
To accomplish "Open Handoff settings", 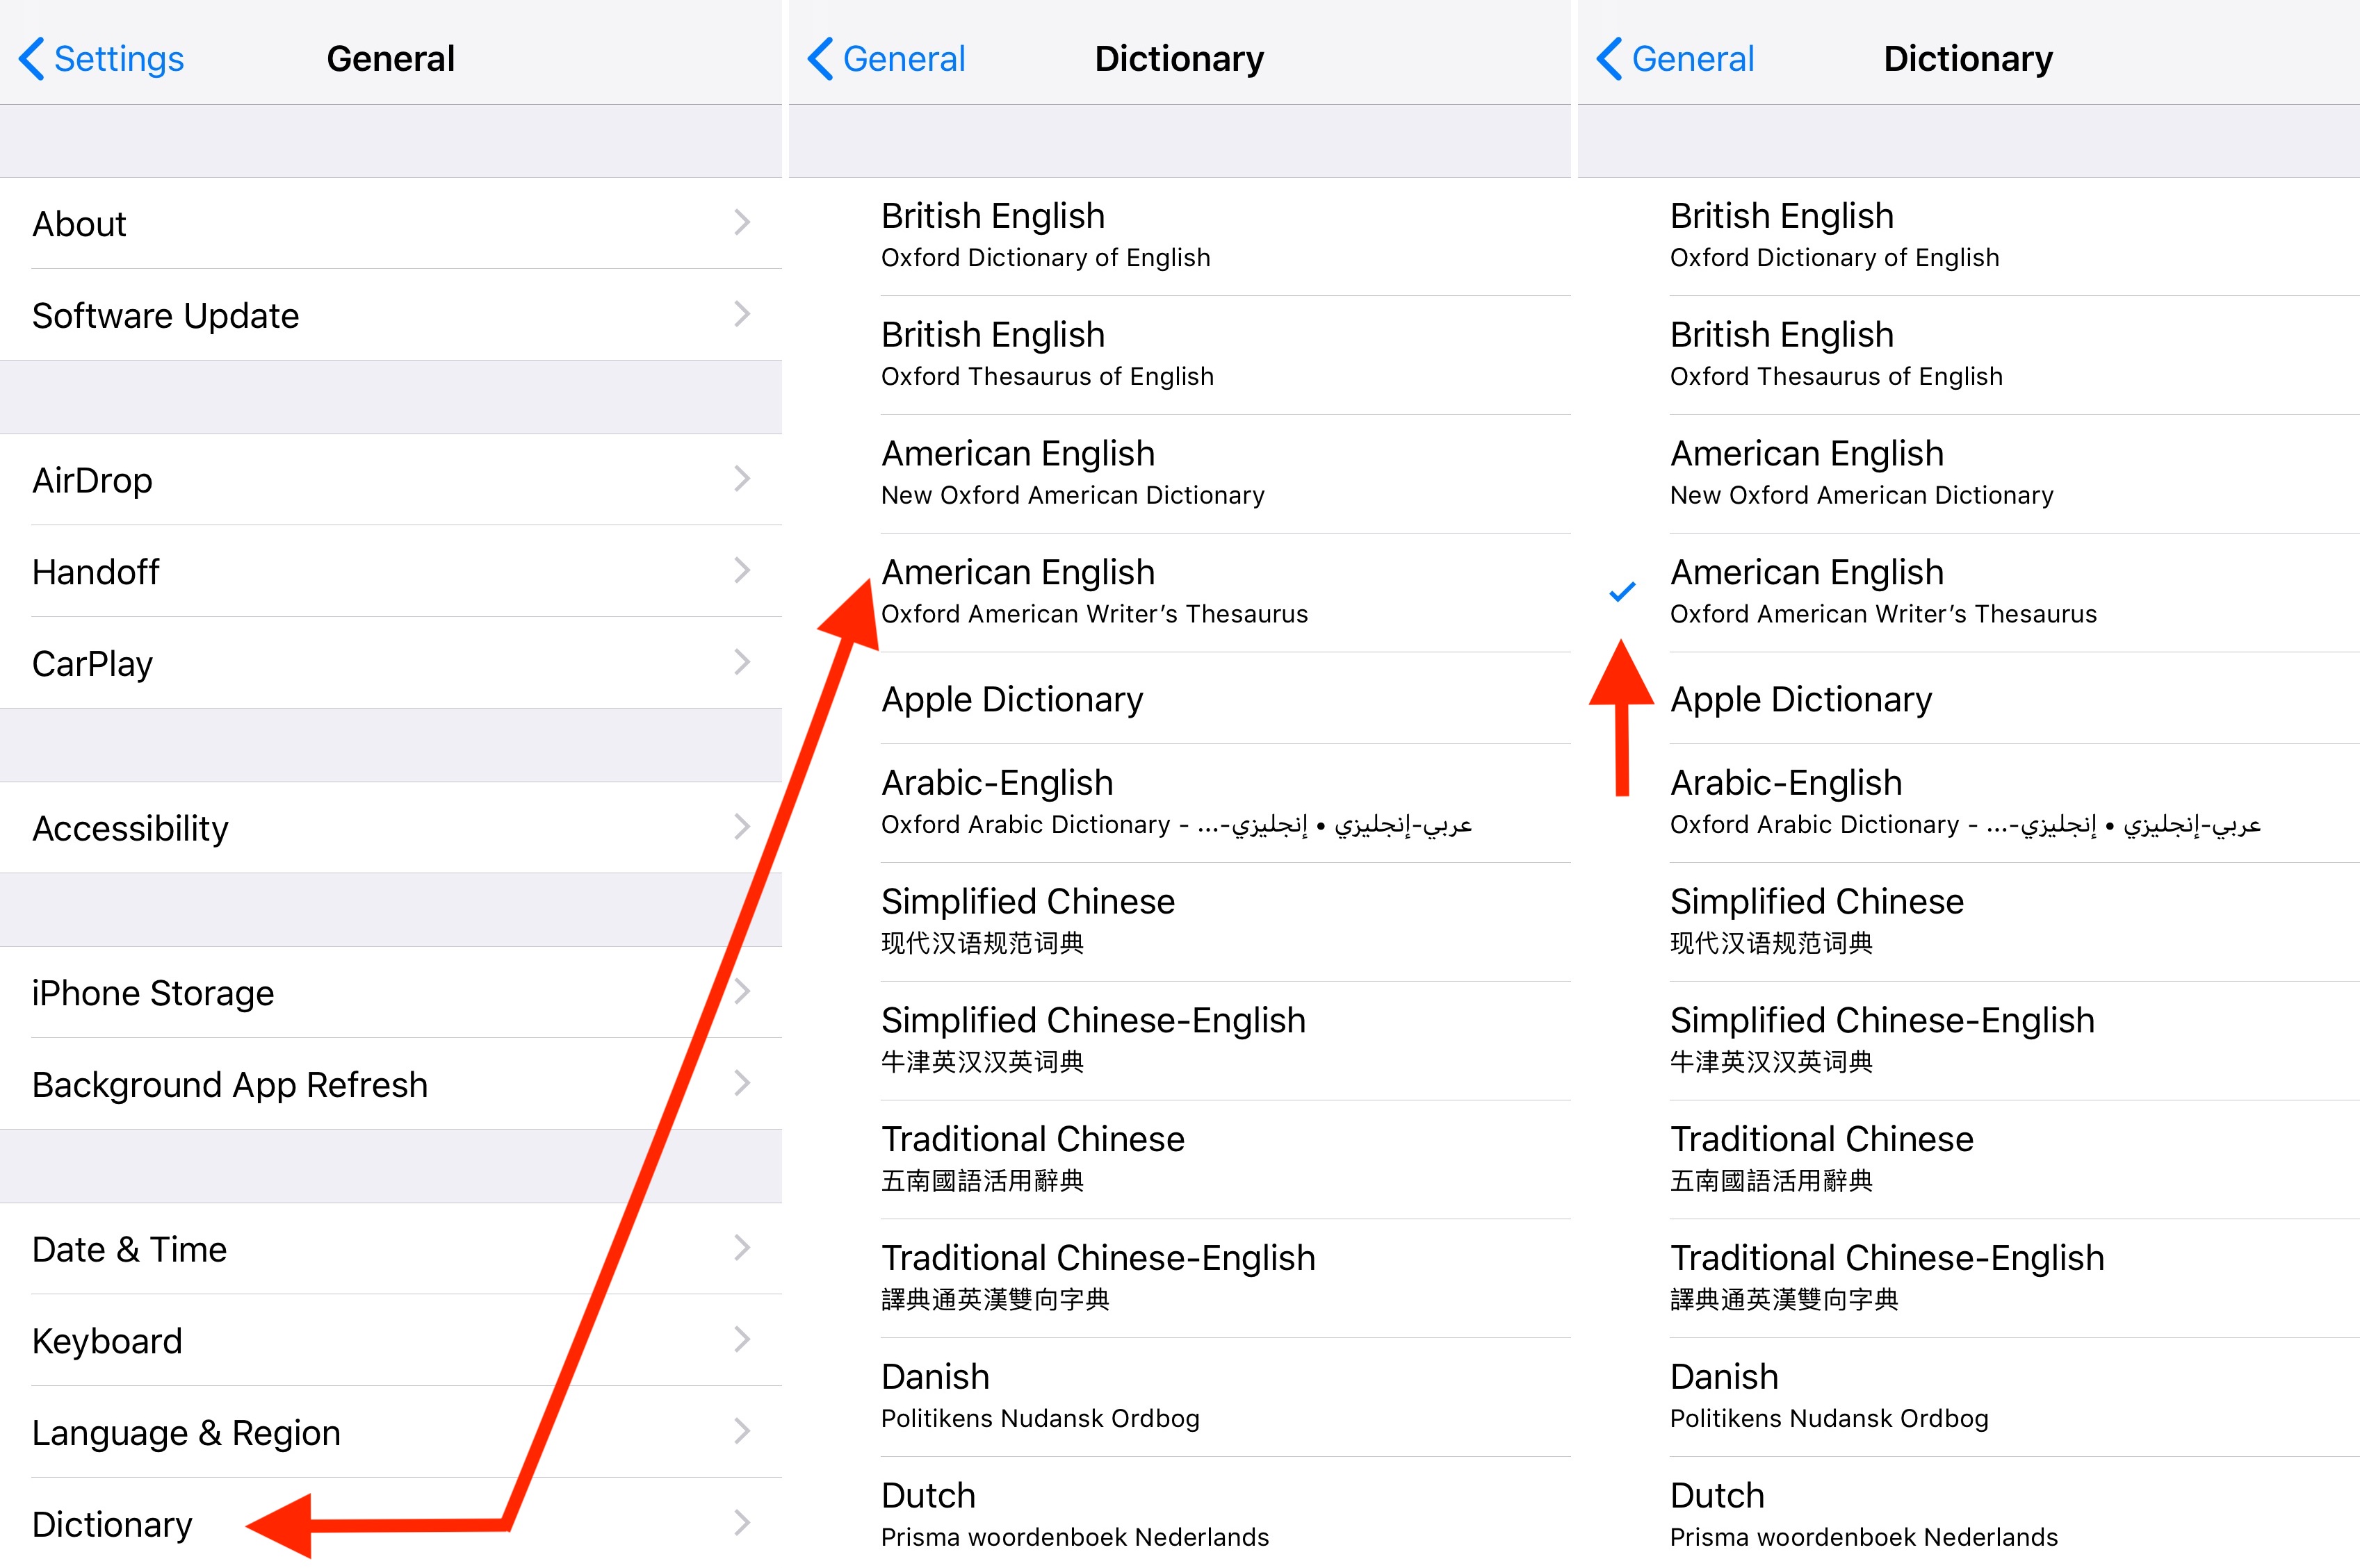I will pos(96,571).
